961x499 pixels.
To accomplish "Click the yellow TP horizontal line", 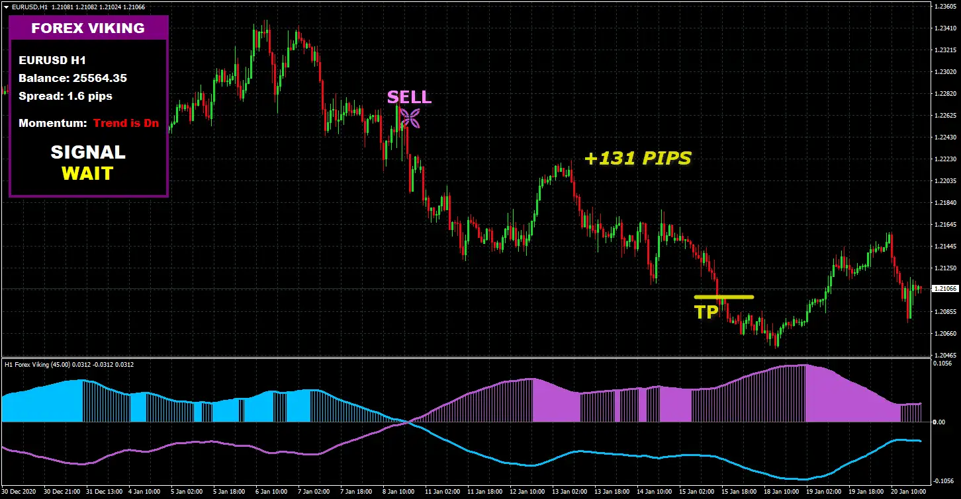I will [723, 297].
